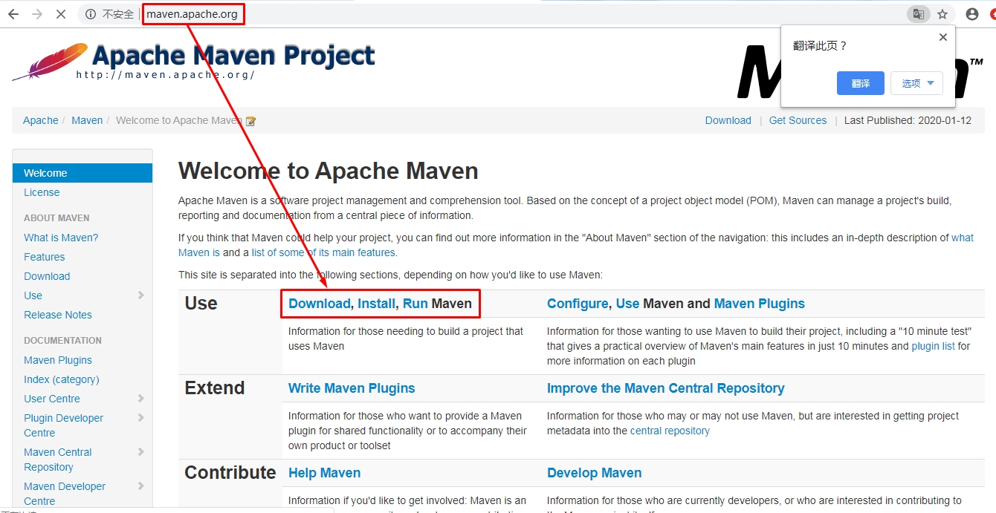Click the DOCUMENTATION sidebar heading
The image size is (996, 513).
tap(62, 341)
